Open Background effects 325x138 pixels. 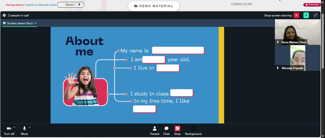pyautogui.click(x=193, y=131)
